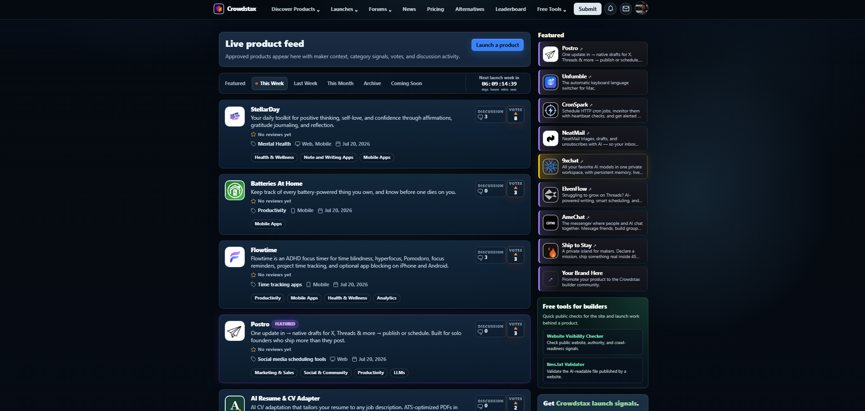Click Batteries At Home's Mobile Apps tag
865x411 pixels.
268,224
